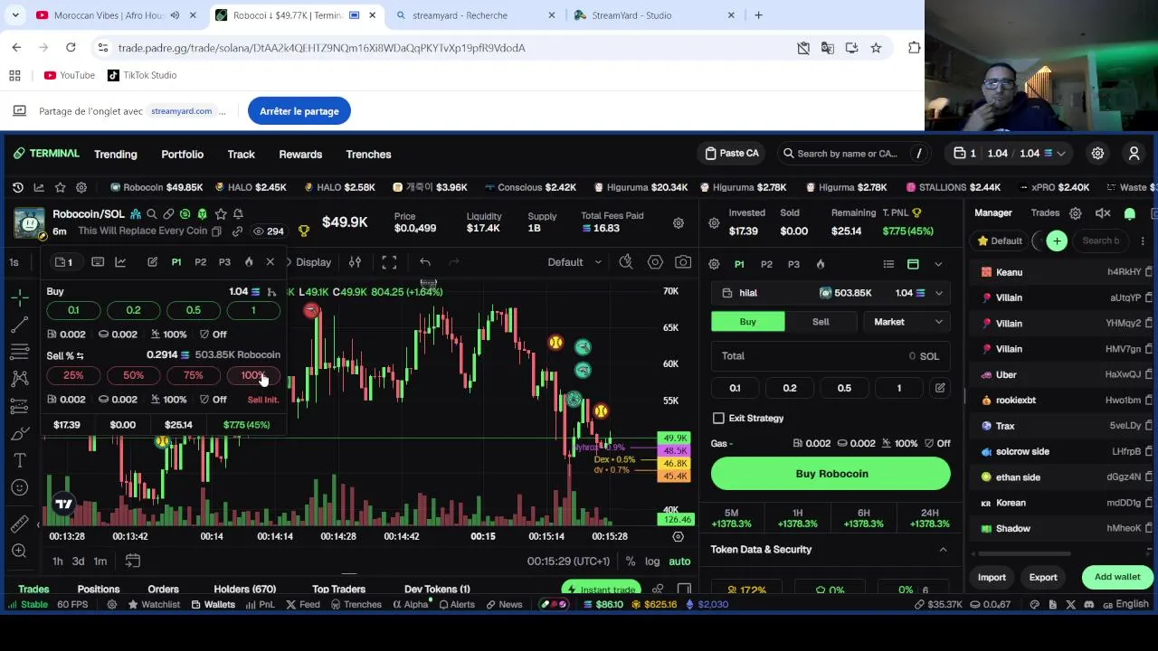Choose the 0.2 SOL preset in order panel
Screen dimensions: 1158x651
(x=790, y=388)
